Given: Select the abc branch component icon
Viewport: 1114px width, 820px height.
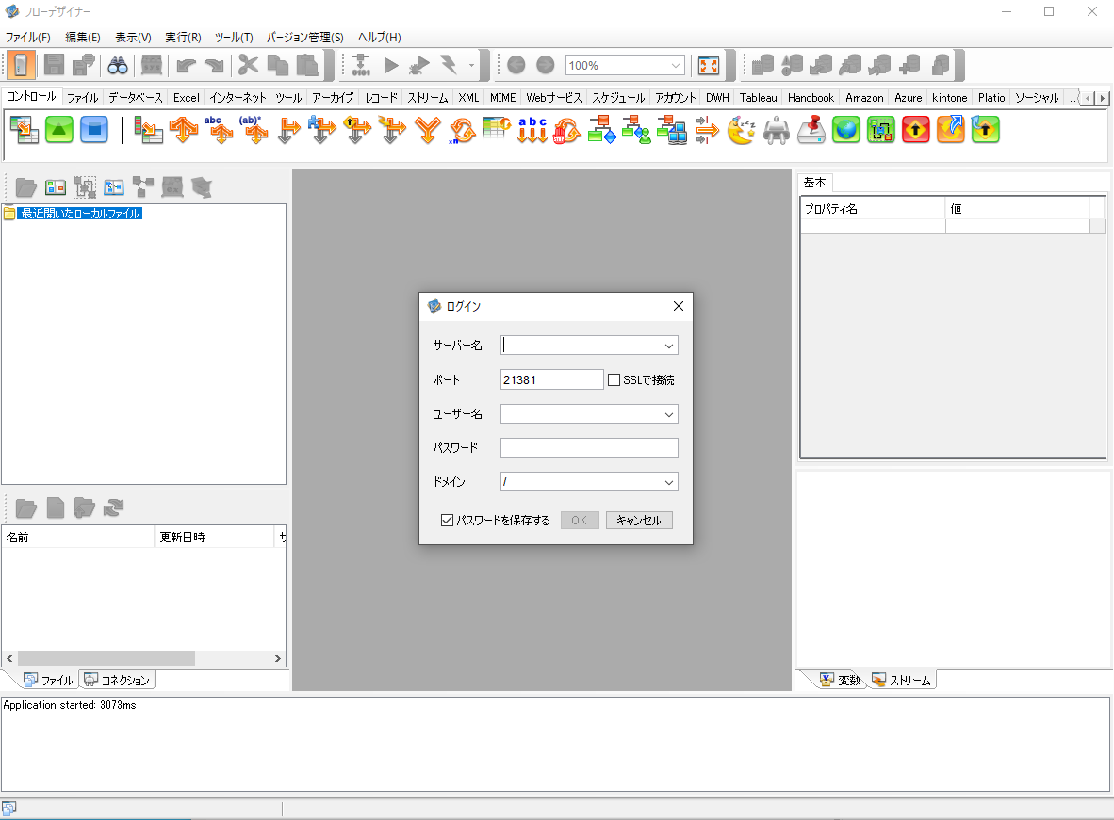Looking at the screenshot, I should click(218, 130).
